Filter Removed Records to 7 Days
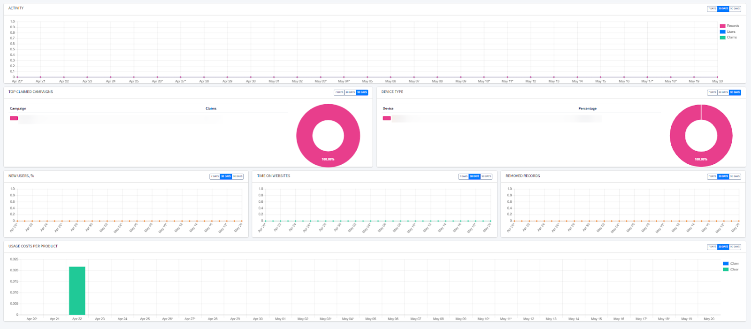Image resolution: width=751 pixels, height=329 pixels. point(713,176)
